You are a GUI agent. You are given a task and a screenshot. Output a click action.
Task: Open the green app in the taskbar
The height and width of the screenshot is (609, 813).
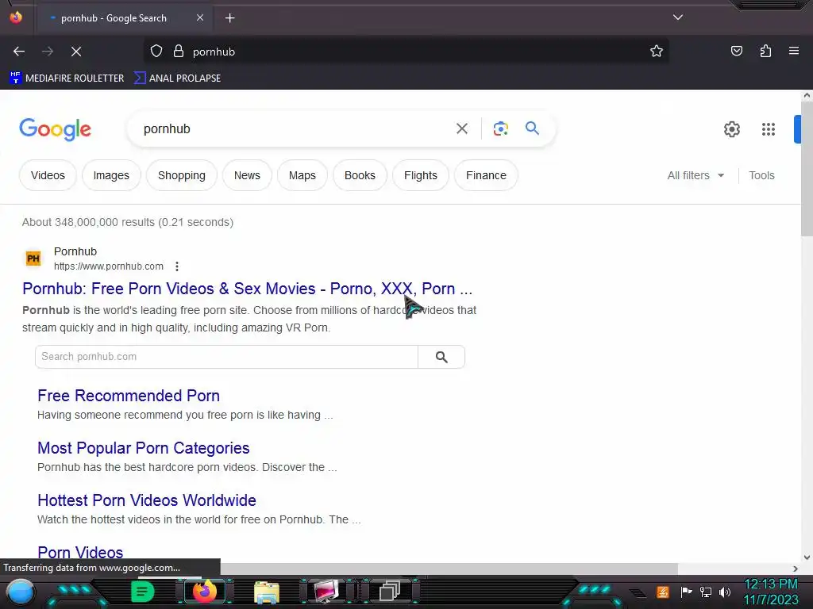coord(142,592)
